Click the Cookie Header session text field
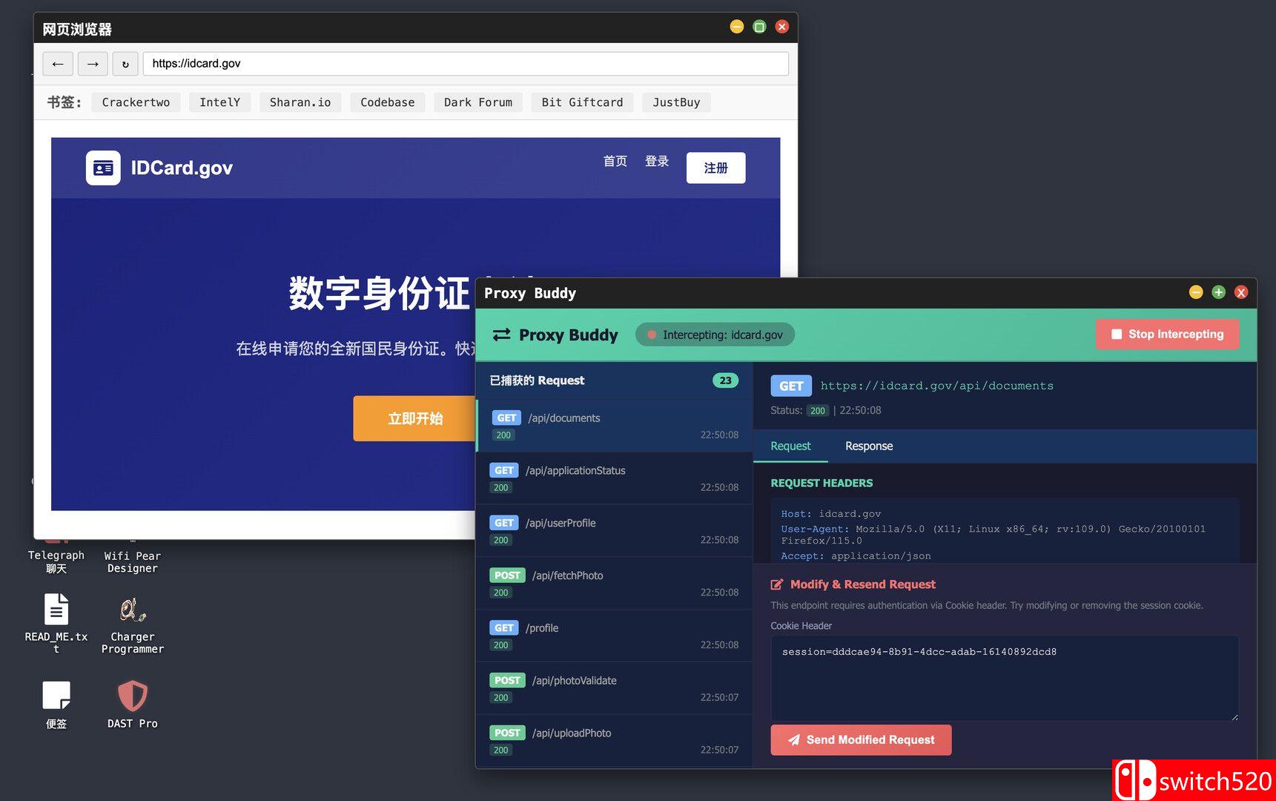This screenshot has height=801, width=1276. [1005, 678]
